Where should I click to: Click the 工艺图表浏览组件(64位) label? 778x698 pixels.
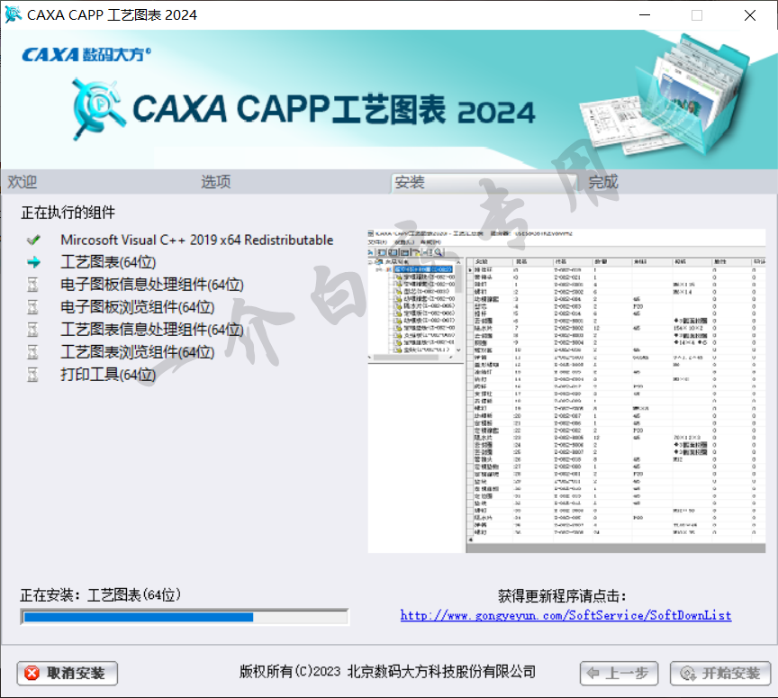coord(138,352)
